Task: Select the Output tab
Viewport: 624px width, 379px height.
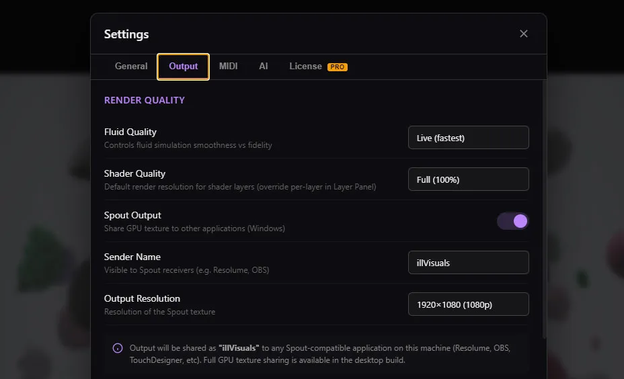Action: [x=183, y=67]
